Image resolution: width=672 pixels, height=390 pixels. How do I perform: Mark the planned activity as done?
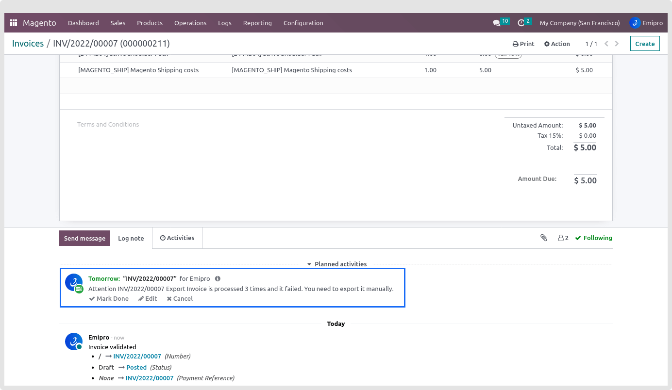pyautogui.click(x=109, y=299)
